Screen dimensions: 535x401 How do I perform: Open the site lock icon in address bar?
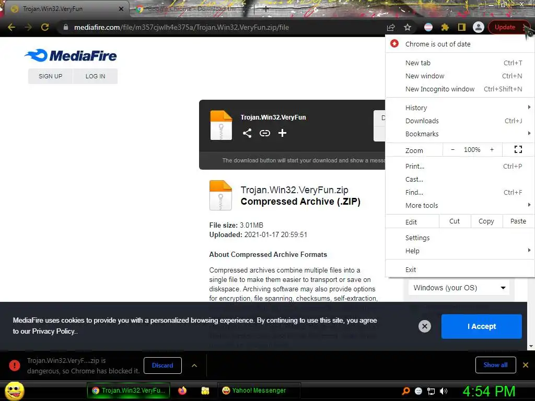coord(66,27)
